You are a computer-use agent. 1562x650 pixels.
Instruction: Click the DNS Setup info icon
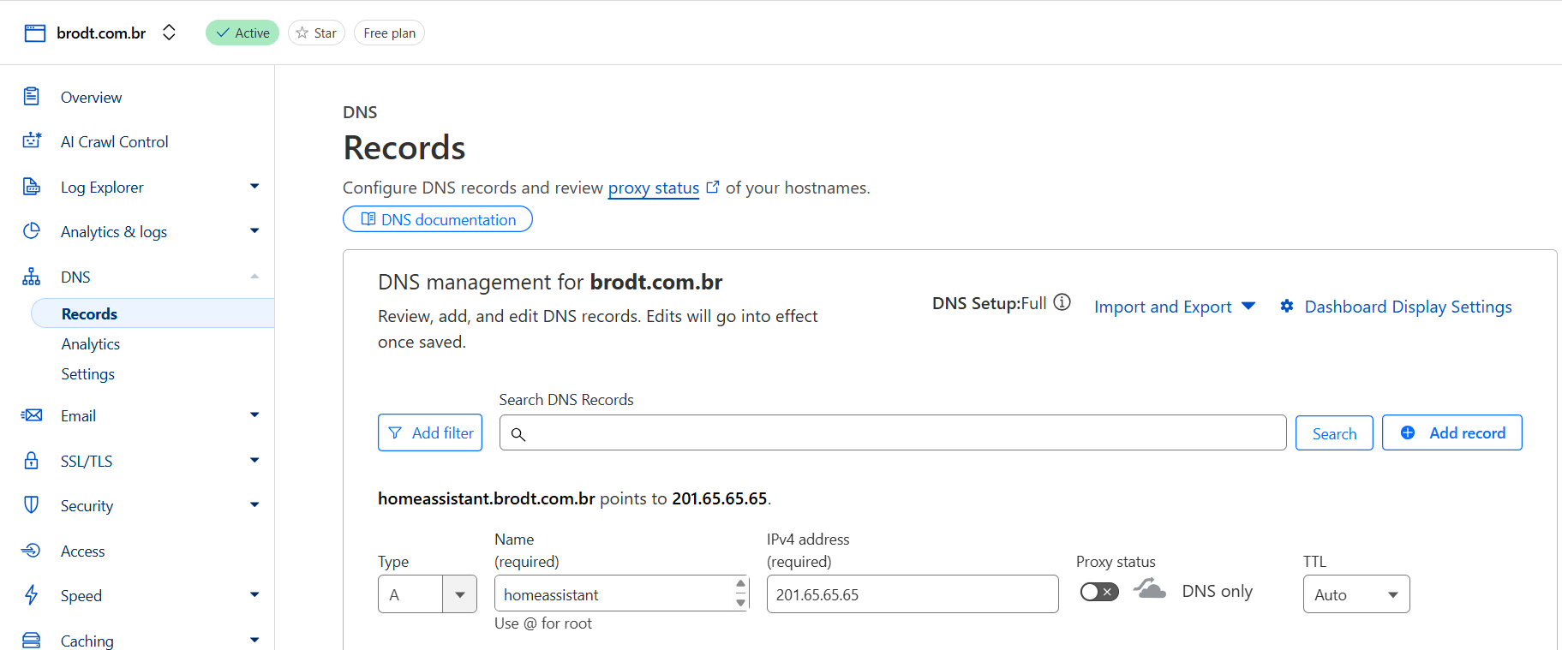click(1062, 301)
